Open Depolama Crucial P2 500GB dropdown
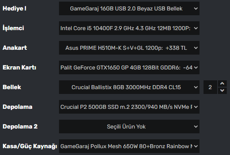The width and height of the screenshot is (230, 155). [x=129, y=107]
